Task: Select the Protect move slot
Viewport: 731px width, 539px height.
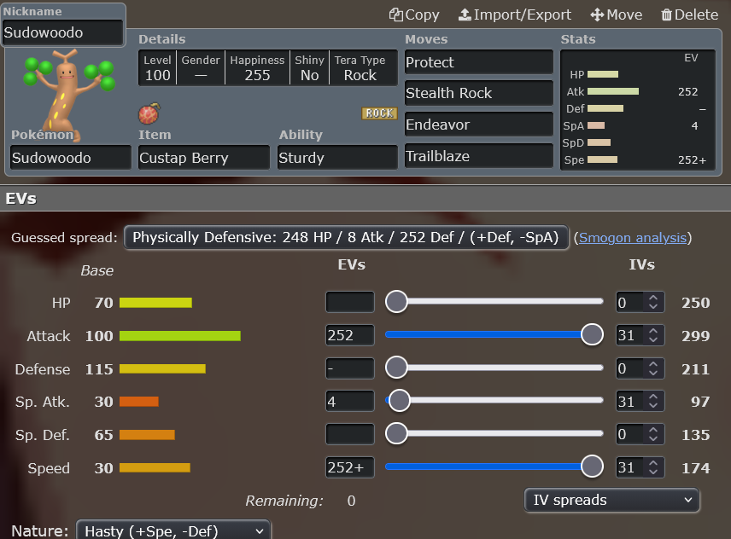Action: click(x=479, y=62)
